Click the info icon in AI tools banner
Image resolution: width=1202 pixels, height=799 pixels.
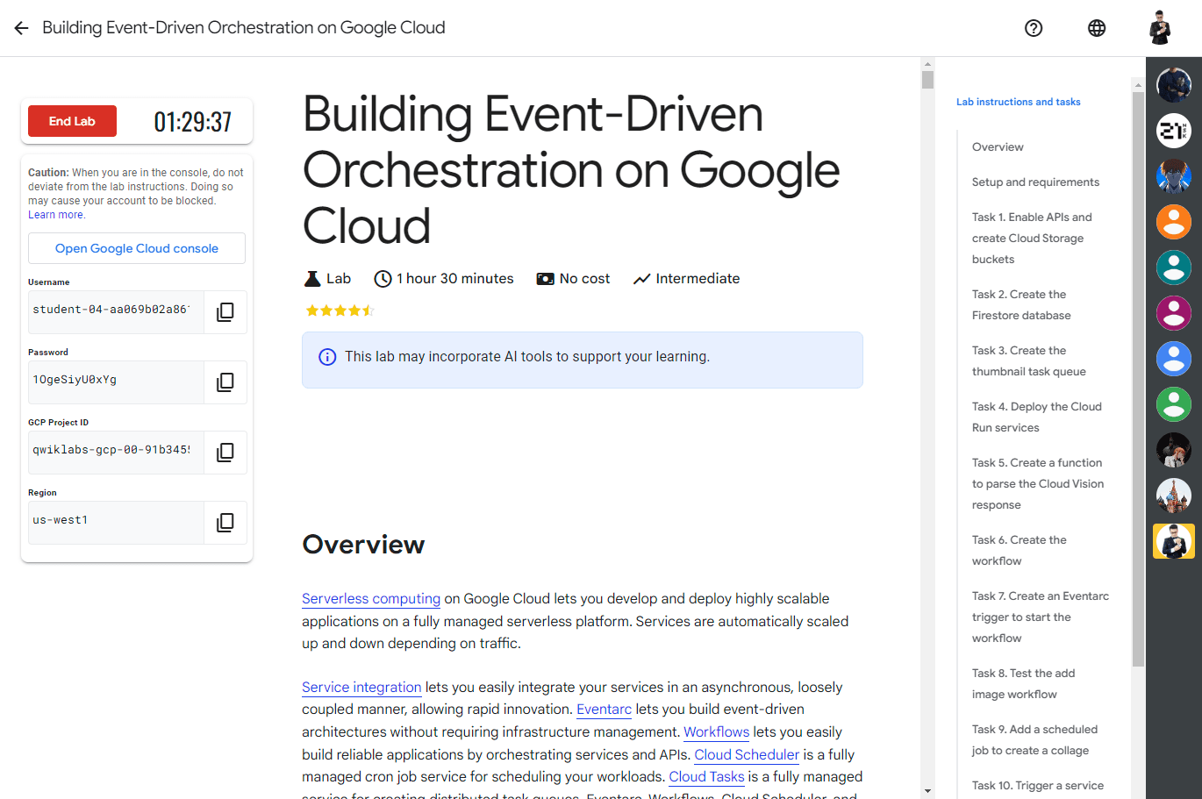pos(327,357)
